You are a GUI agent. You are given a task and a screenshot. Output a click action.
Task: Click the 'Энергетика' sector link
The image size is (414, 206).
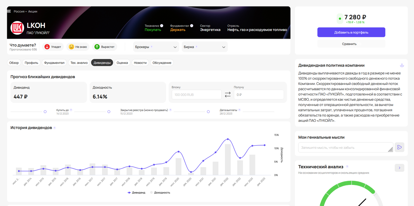tap(210, 30)
